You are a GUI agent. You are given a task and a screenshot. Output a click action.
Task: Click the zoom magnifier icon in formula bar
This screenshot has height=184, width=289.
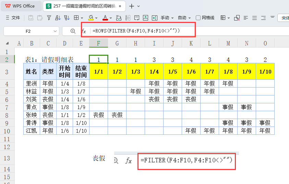73,31
